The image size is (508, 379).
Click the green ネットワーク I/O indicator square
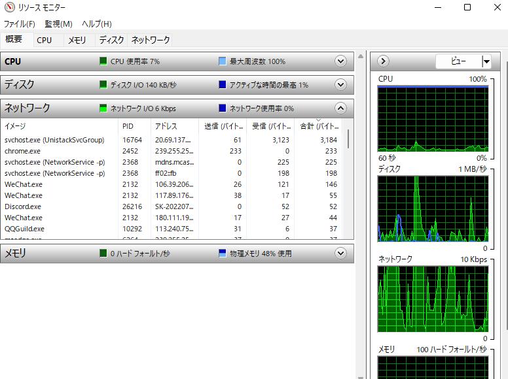click(x=103, y=108)
